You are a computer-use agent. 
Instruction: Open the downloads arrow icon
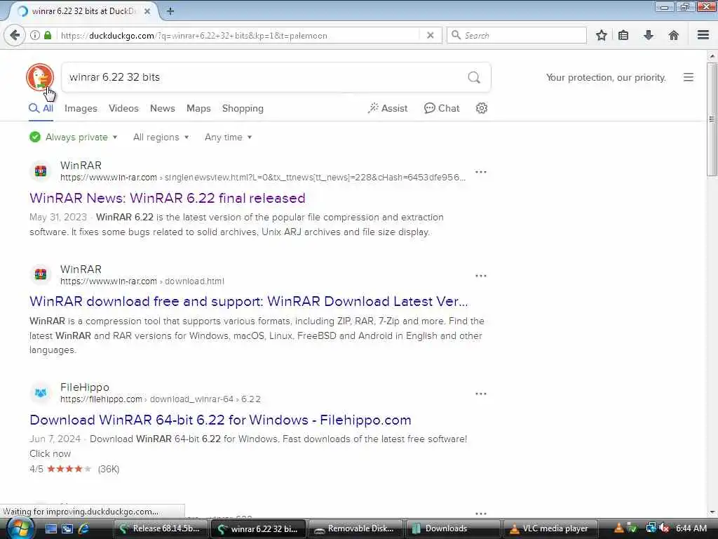[x=649, y=35]
